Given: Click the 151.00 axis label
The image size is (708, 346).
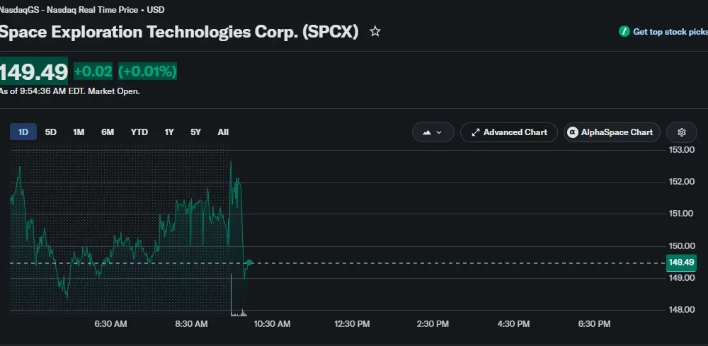Looking at the screenshot, I should point(681,214).
